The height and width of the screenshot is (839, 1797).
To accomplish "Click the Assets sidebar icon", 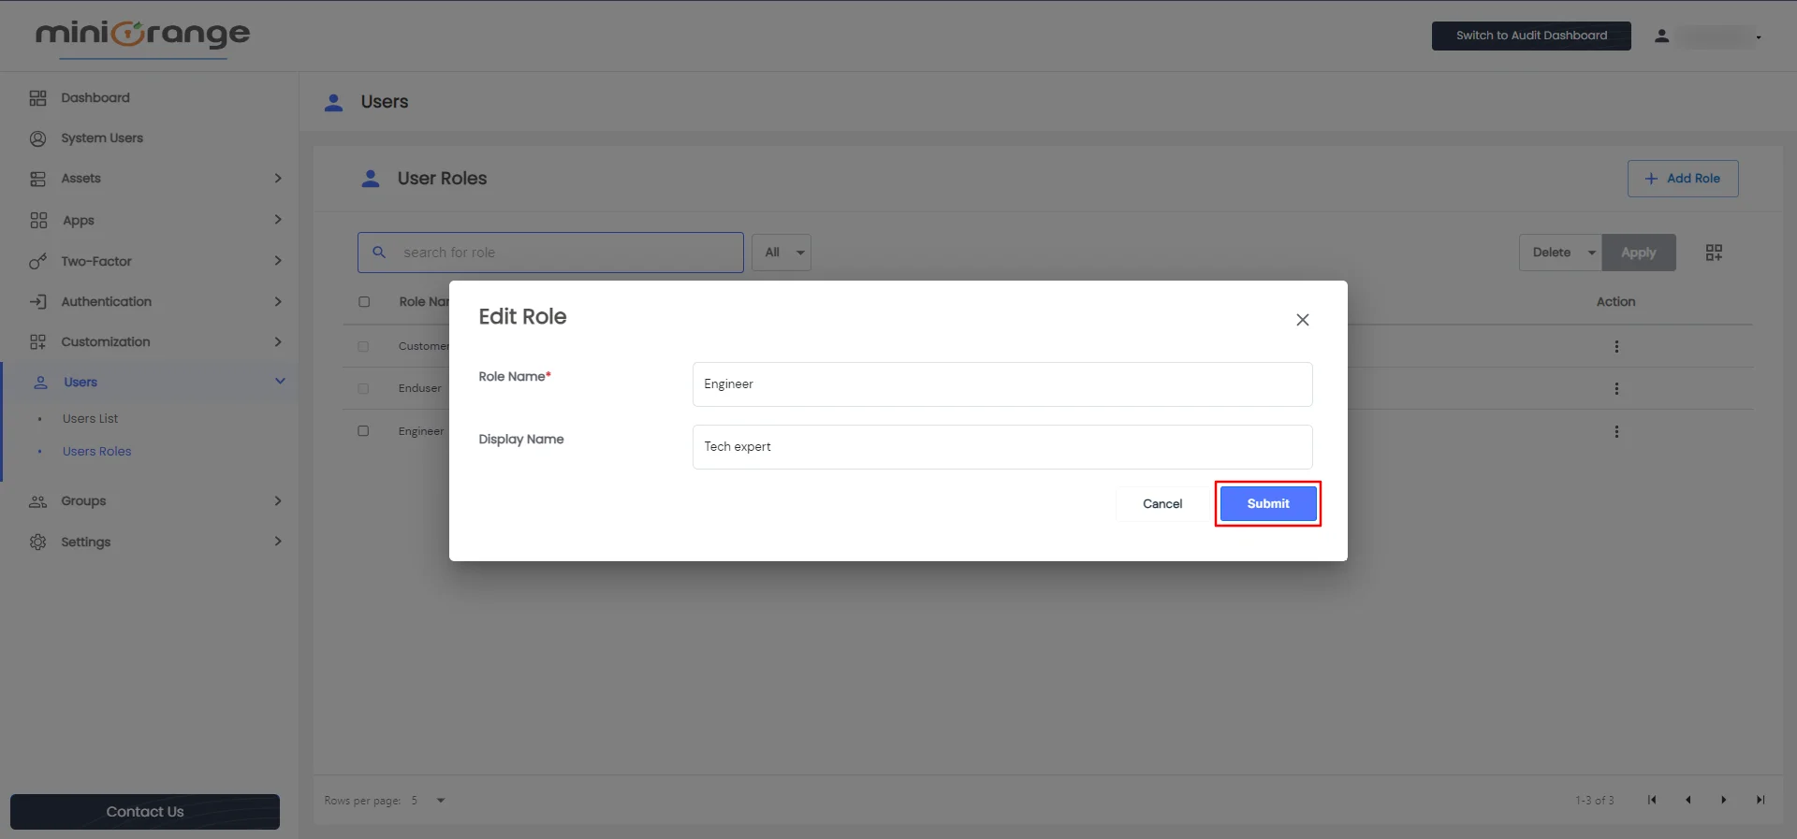I will 37,179.
